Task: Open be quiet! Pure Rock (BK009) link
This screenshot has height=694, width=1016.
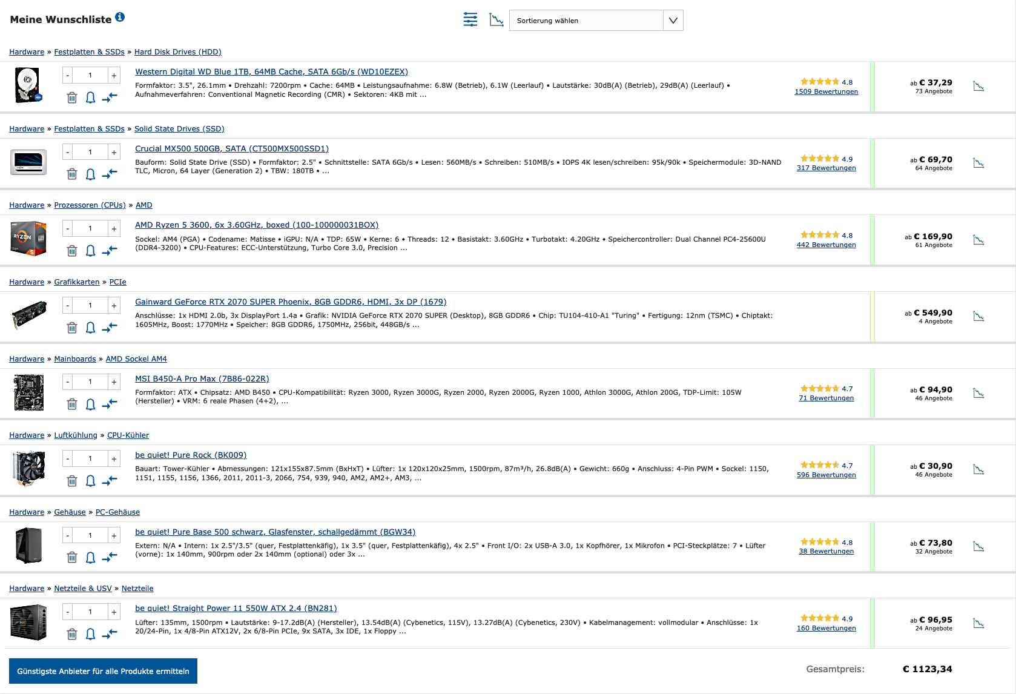Action: click(x=191, y=455)
